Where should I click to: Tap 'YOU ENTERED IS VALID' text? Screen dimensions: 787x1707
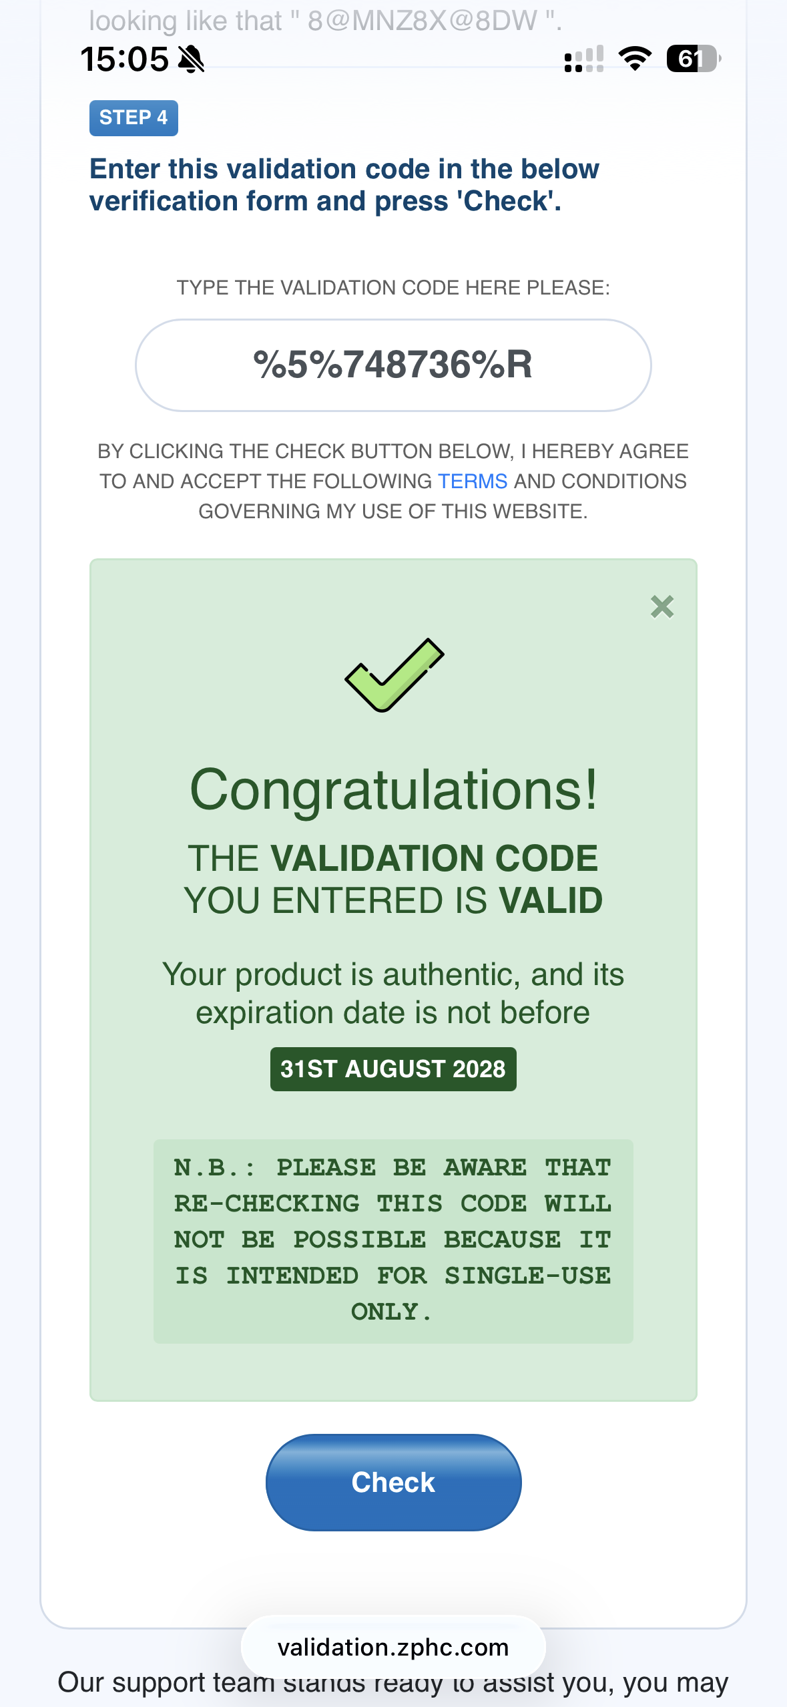tap(393, 900)
